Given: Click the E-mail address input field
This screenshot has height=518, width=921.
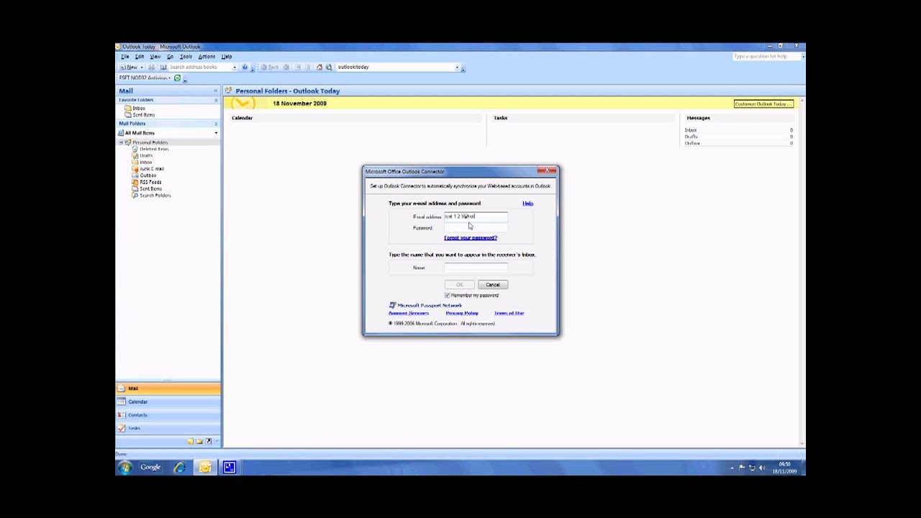Looking at the screenshot, I should (x=476, y=217).
